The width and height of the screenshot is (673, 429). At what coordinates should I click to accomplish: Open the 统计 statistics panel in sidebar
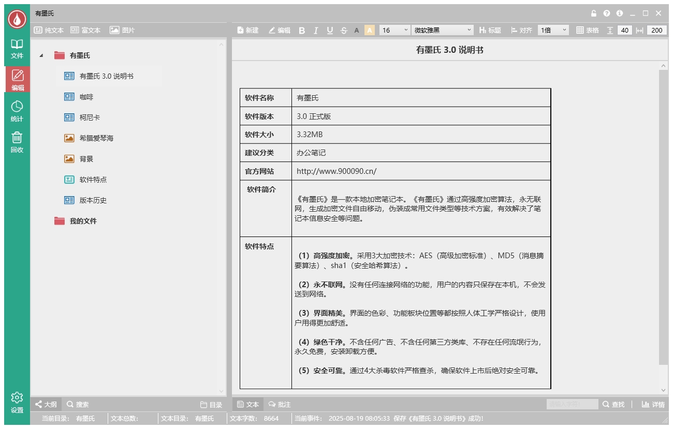[17, 111]
